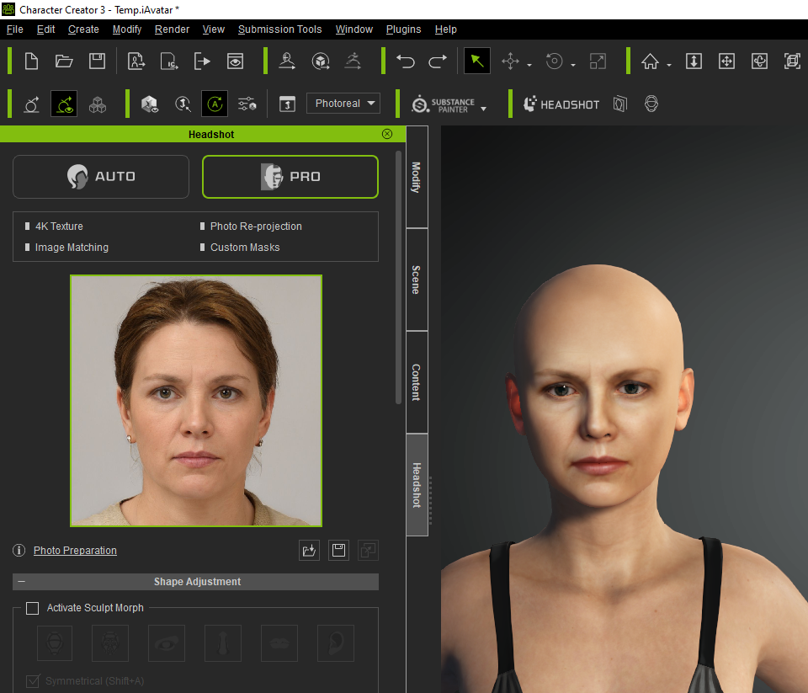Open the Plugins menu
808x693 pixels.
point(403,29)
